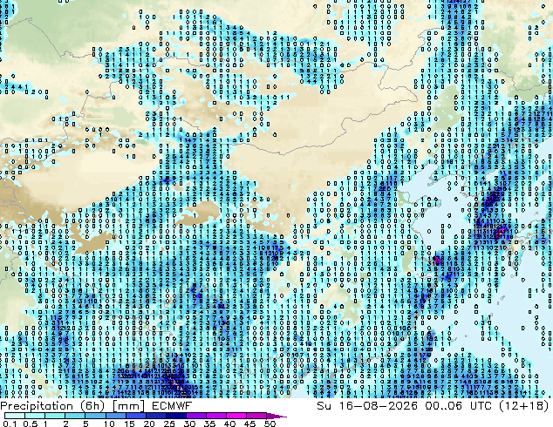The height and width of the screenshot is (427, 553).
Task: Click the 15–20 mm legend swatch
Action: coord(136,416)
